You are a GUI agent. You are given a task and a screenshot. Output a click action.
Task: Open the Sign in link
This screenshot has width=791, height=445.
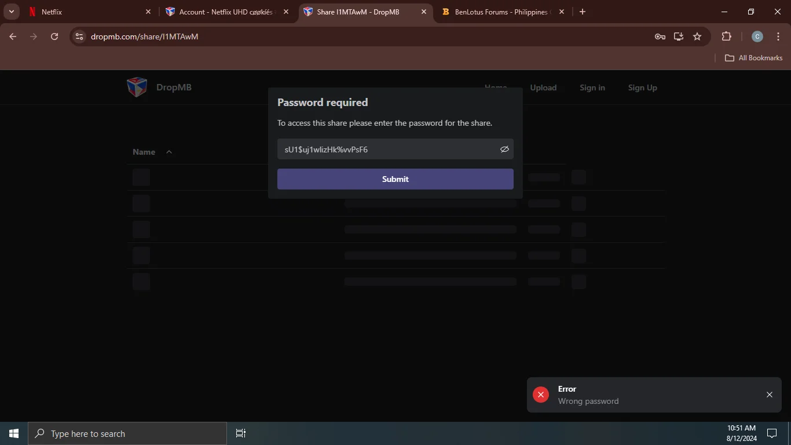click(x=592, y=87)
